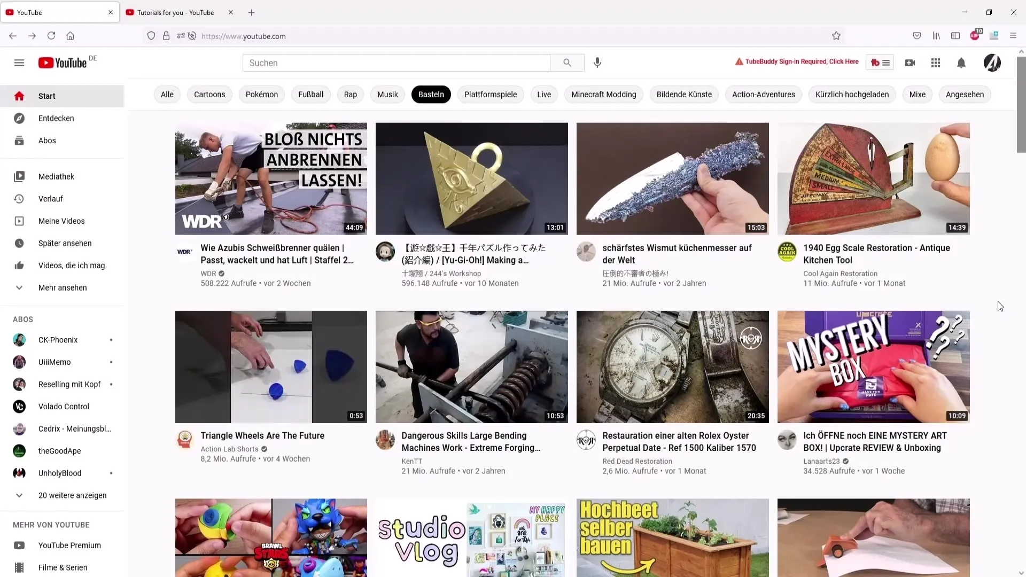Click the notifications bell icon
The height and width of the screenshot is (577, 1026).
click(x=961, y=63)
